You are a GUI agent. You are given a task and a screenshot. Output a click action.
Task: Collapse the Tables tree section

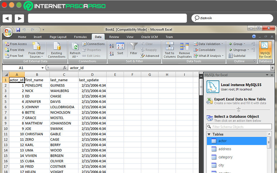point(209,134)
